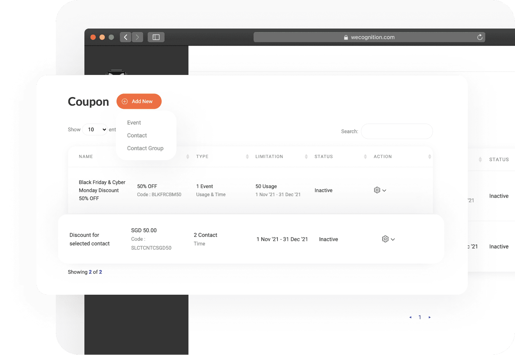Go to next page with right pagination arrow
Viewport: 515px width, 355px height.
coord(430,317)
